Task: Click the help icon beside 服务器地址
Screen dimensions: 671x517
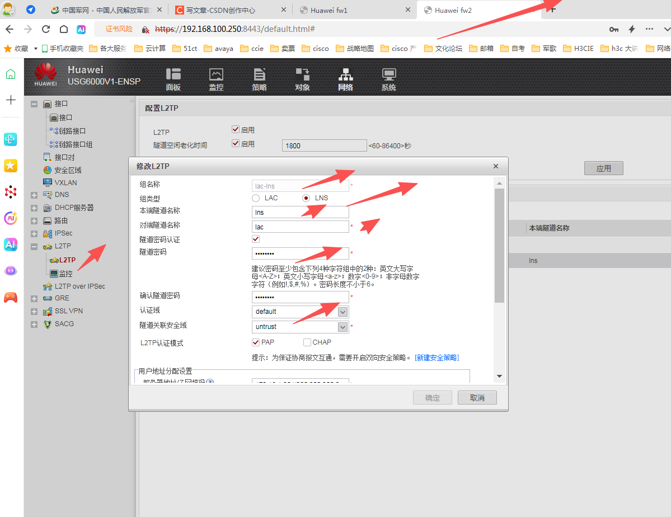Action: [210, 382]
